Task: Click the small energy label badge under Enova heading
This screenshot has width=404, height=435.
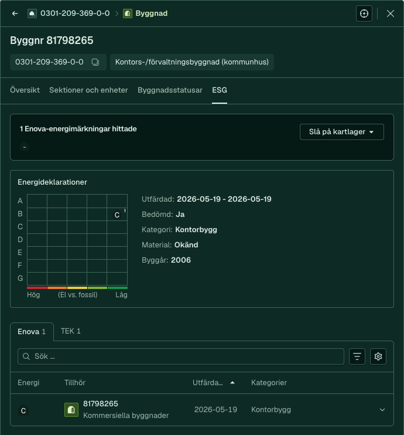Action: pos(25,147)
